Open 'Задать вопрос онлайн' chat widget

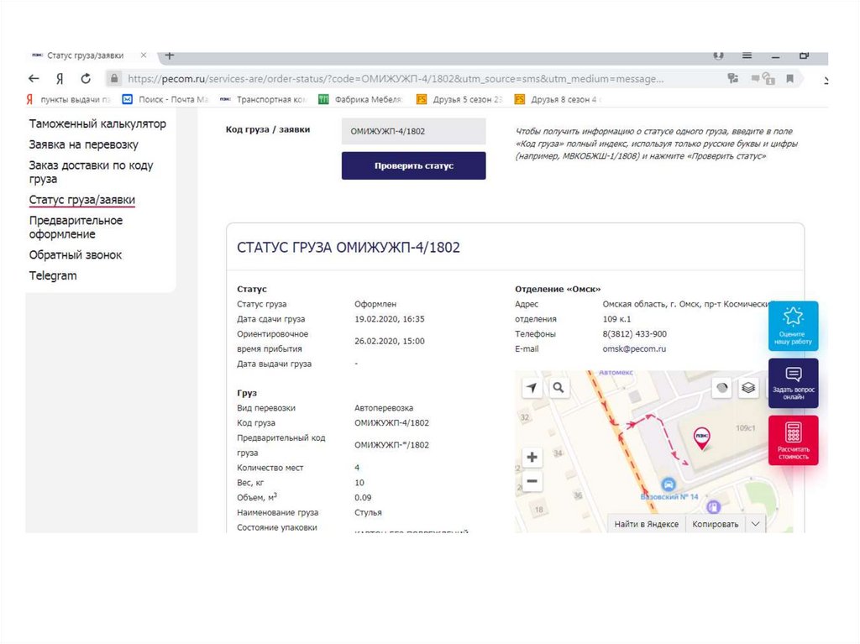click(x=793, y=383)
